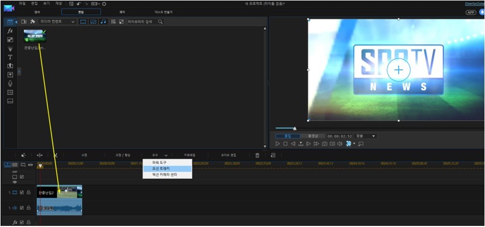This screenshot has width=485, height=227.
Task: Open the Voice-Over Recording Room microphone icon
Action: coord(10,83)
